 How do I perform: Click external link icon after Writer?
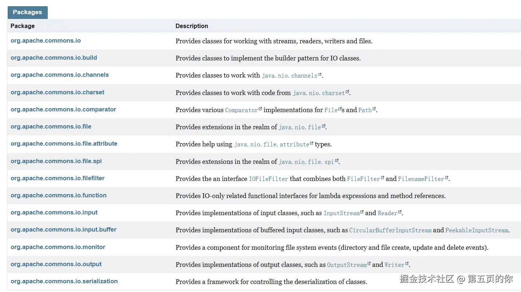(x=407, y=264)
